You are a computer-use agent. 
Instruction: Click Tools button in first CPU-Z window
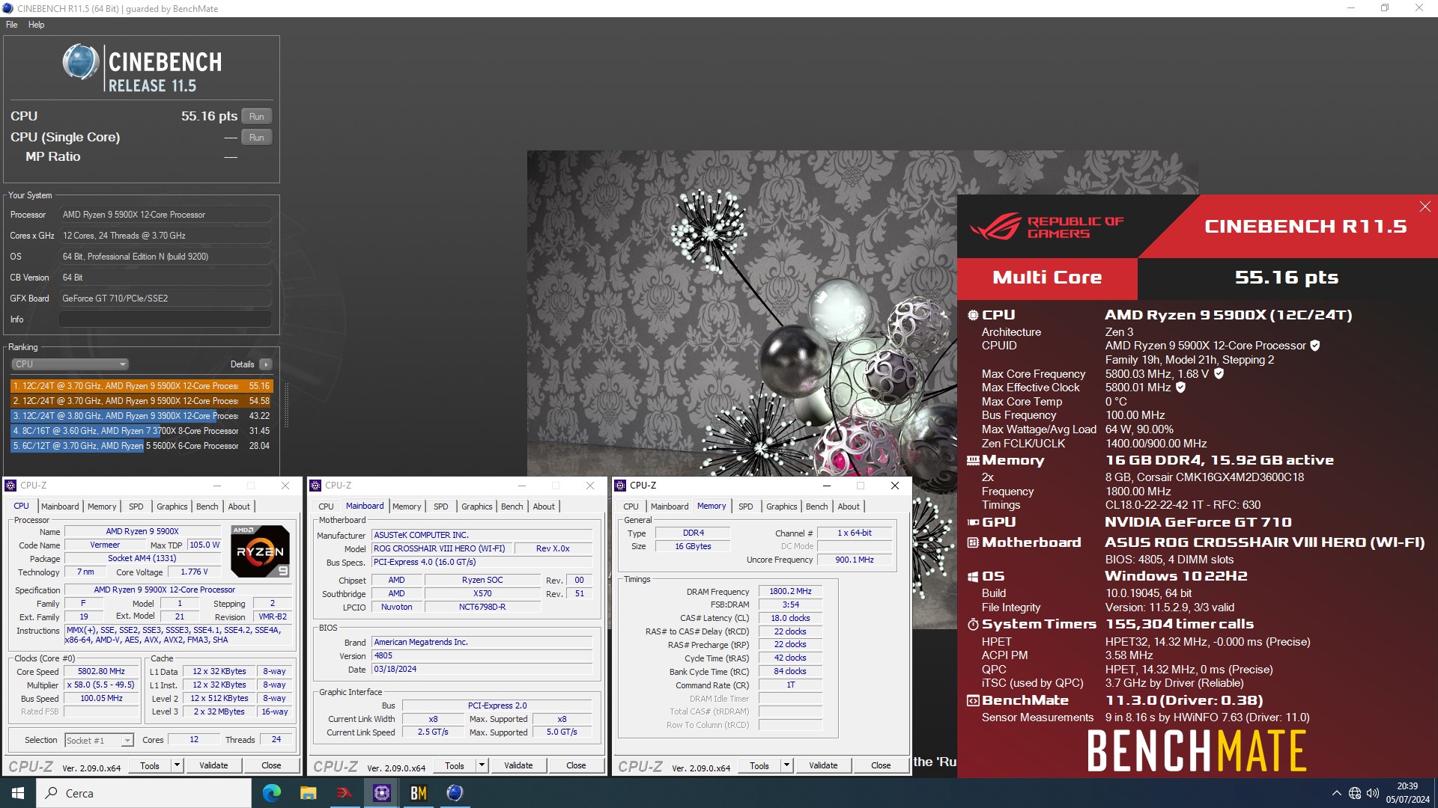tap(150, 765)
